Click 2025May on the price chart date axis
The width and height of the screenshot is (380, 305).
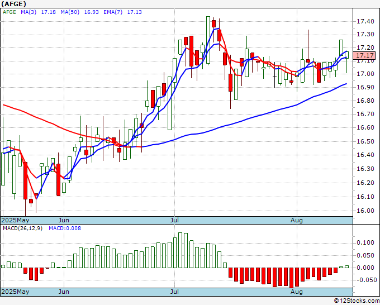point(16,220)
